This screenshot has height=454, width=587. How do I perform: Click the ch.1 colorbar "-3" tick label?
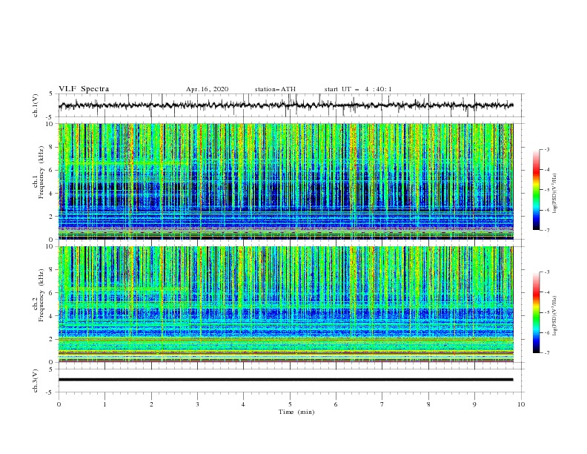pyautogui.click(x=547, y=149)
